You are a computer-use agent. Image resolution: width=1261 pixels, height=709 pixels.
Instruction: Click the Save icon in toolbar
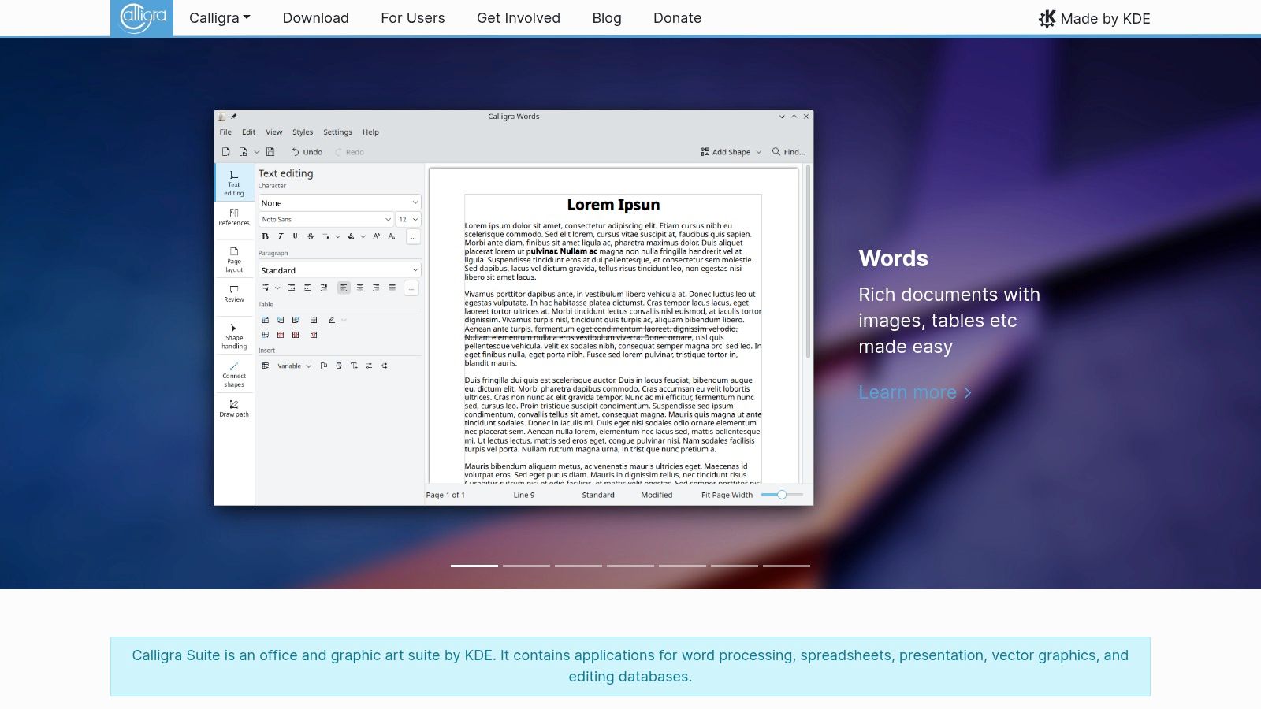pyautogui.click(x=270, y=152)
